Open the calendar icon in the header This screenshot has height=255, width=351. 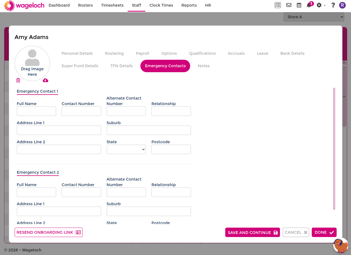(299, 5)
